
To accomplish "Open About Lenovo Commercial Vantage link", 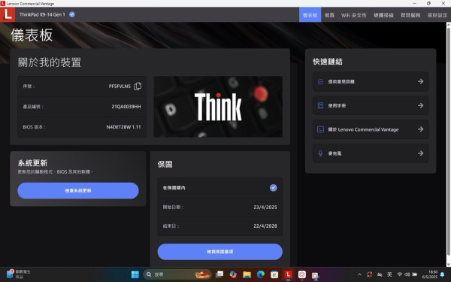I will point(371,129).
